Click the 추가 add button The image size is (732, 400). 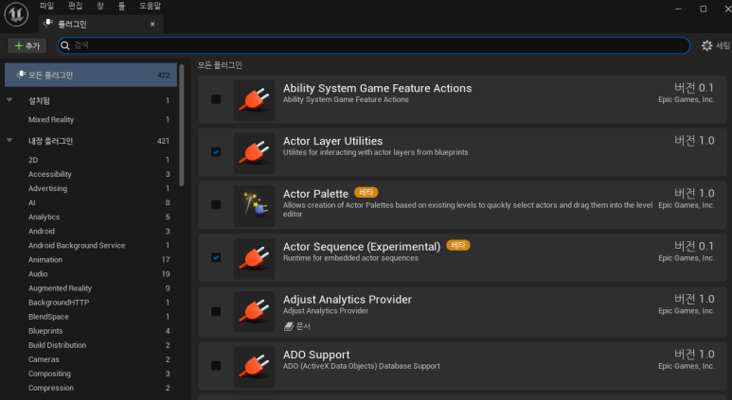(x=27, y=45)
